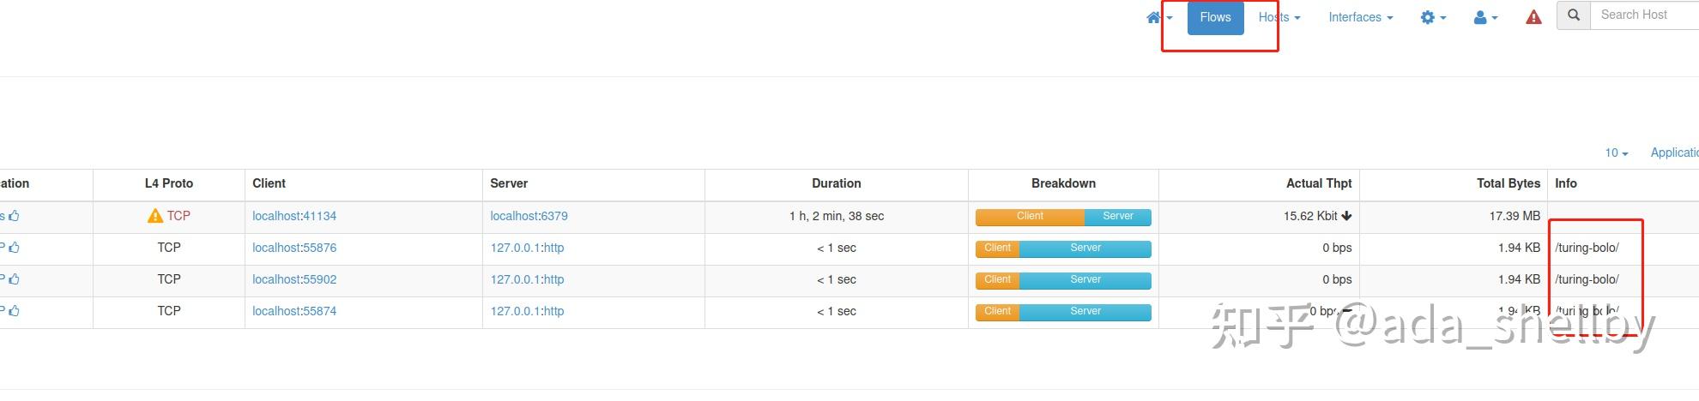Click the 127.0.0.1:http server link for localhost:55902
This screenshot has height=401, width=1699.
click(x=527, y=279)
